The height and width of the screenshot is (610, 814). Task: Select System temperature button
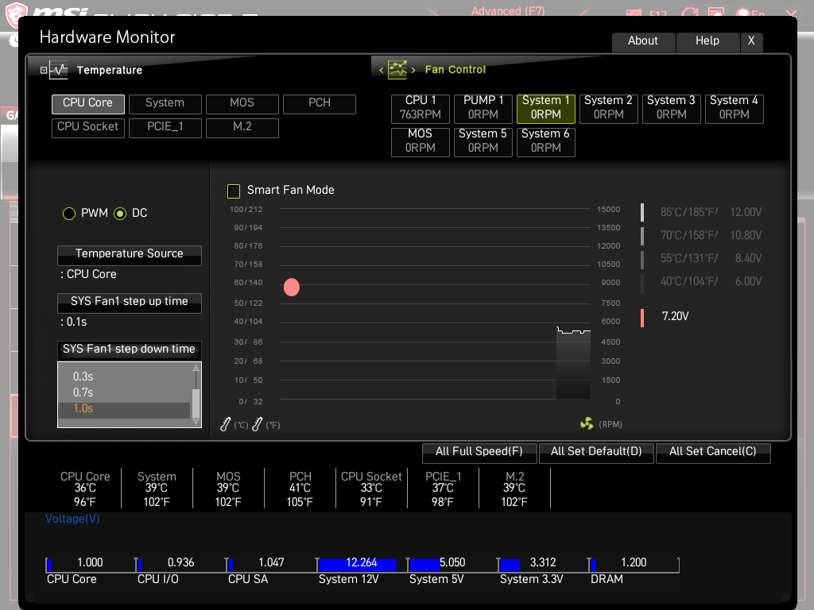click(165, 103)
